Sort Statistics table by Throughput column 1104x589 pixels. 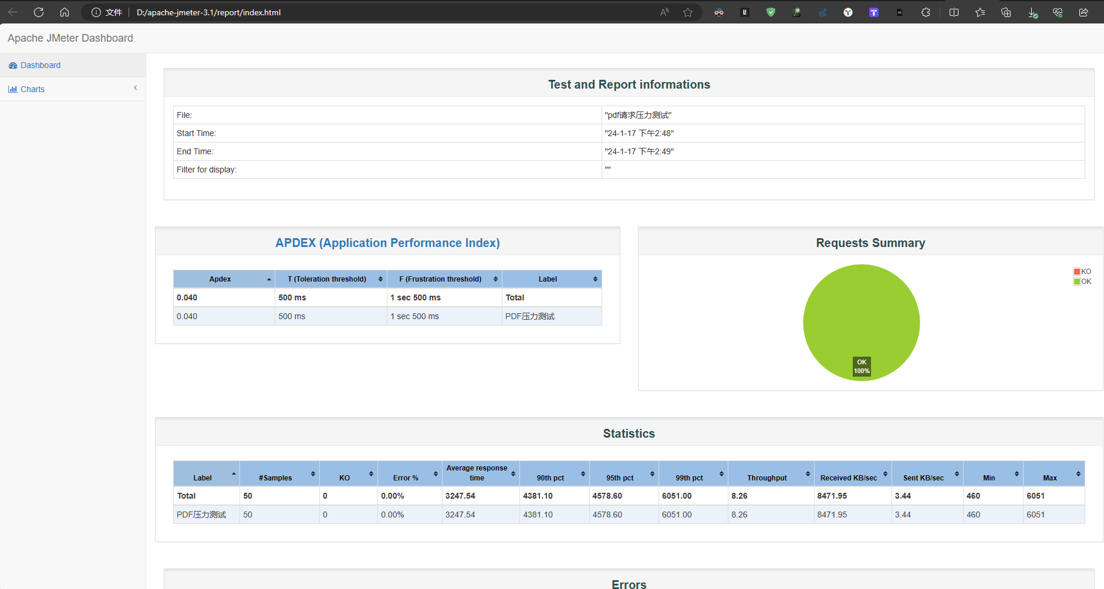click(771, 474)
